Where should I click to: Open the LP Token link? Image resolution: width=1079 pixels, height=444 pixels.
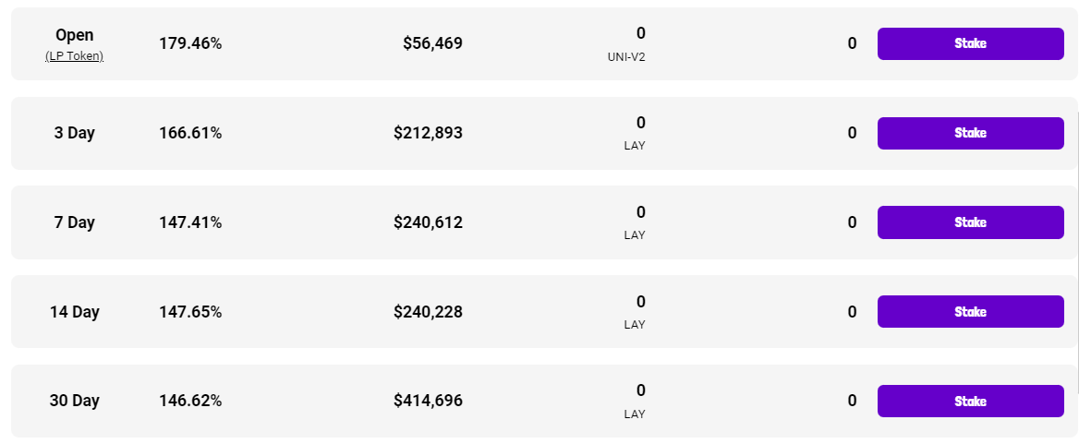pyautogui.click(x=74, y=56)
